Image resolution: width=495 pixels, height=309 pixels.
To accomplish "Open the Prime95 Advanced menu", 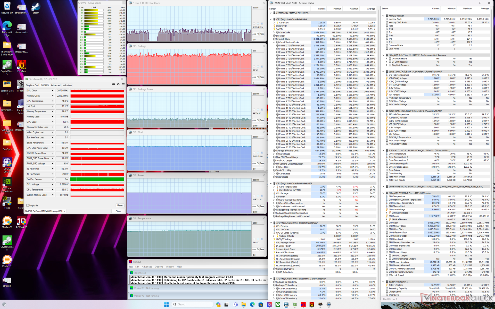I will [147, 267].
